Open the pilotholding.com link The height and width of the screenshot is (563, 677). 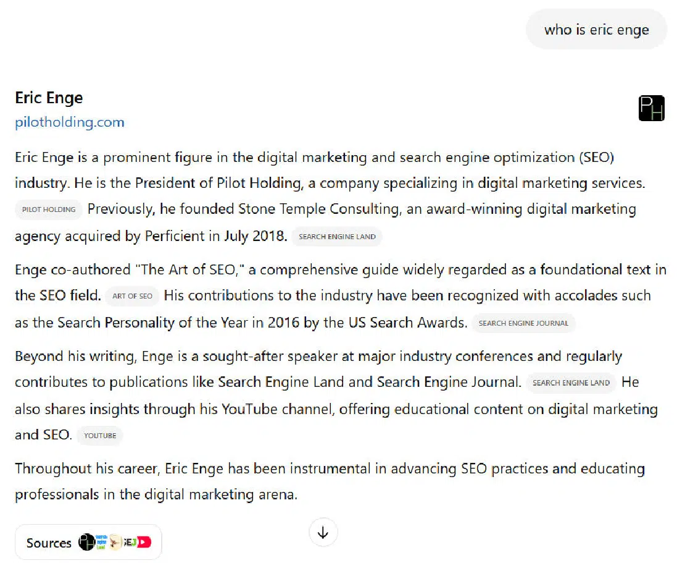[70, 122]
